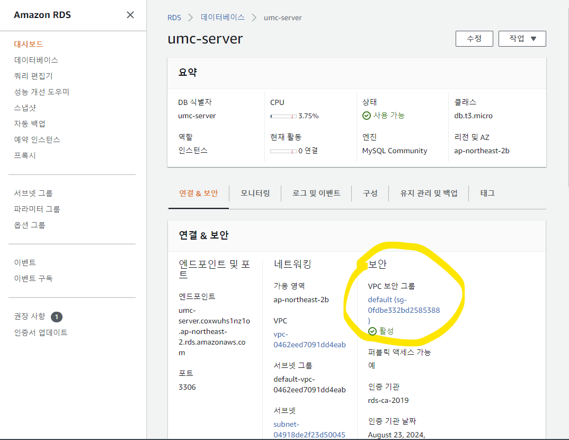The height and width of the screenshot is (440, 569).
Task: Close the Amazon RDS sidebar
Action: (x=130, y=15)
